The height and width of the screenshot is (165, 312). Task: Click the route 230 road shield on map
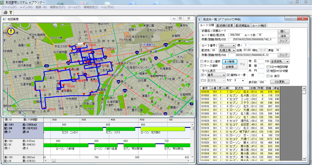pyautogui.click(x=69, y=63)
